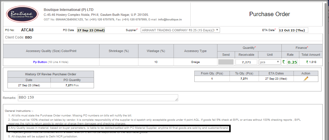Click the Quantity column header
The image size is (329, 140).
click(249, 48)
